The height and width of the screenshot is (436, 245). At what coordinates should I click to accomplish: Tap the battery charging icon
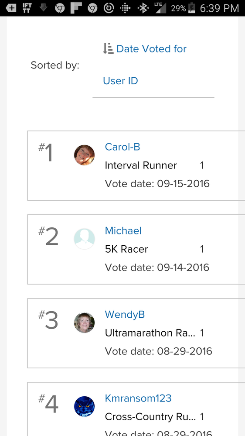pos(192,8)
